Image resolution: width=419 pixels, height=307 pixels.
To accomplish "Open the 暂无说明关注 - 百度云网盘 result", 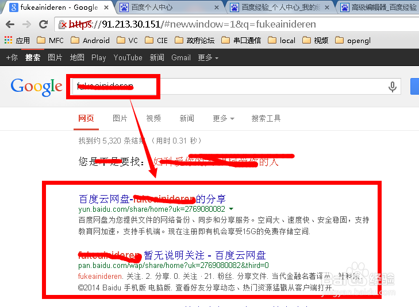I will [172, 255].
